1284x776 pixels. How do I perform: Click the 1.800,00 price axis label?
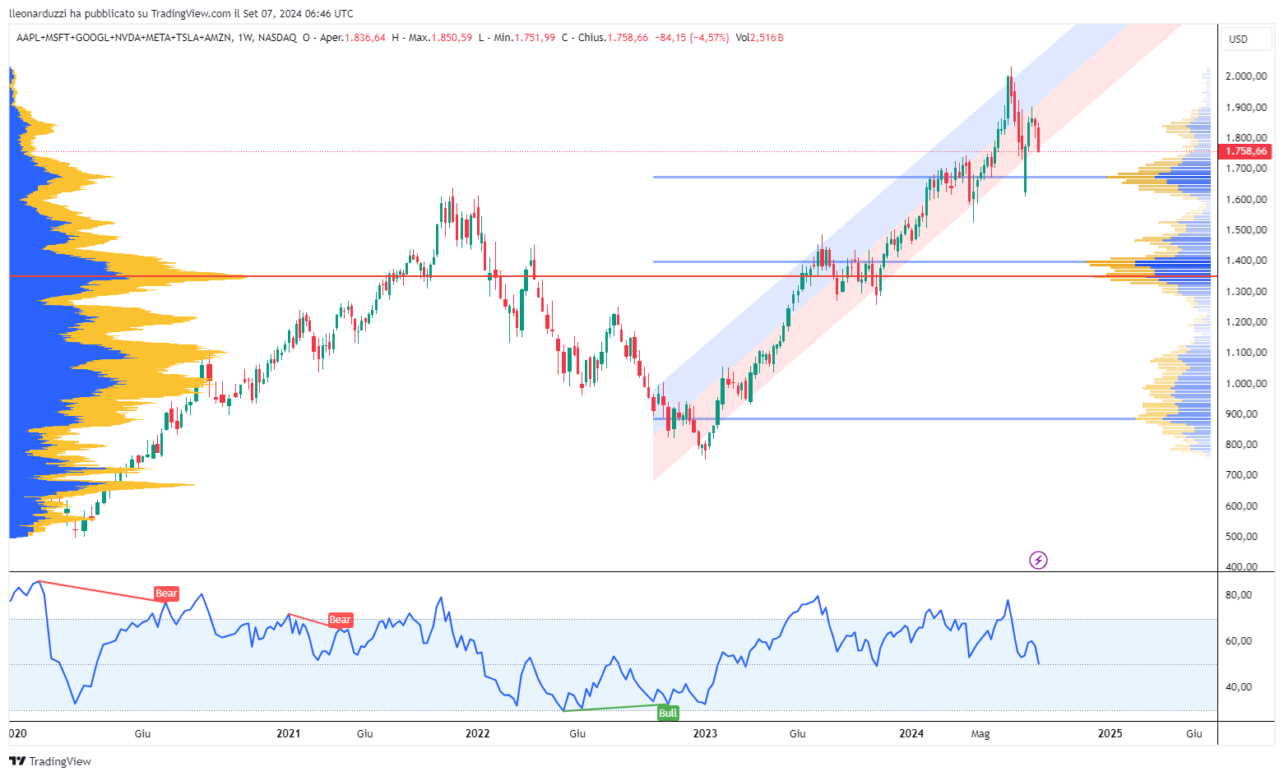pos(1245,138)
